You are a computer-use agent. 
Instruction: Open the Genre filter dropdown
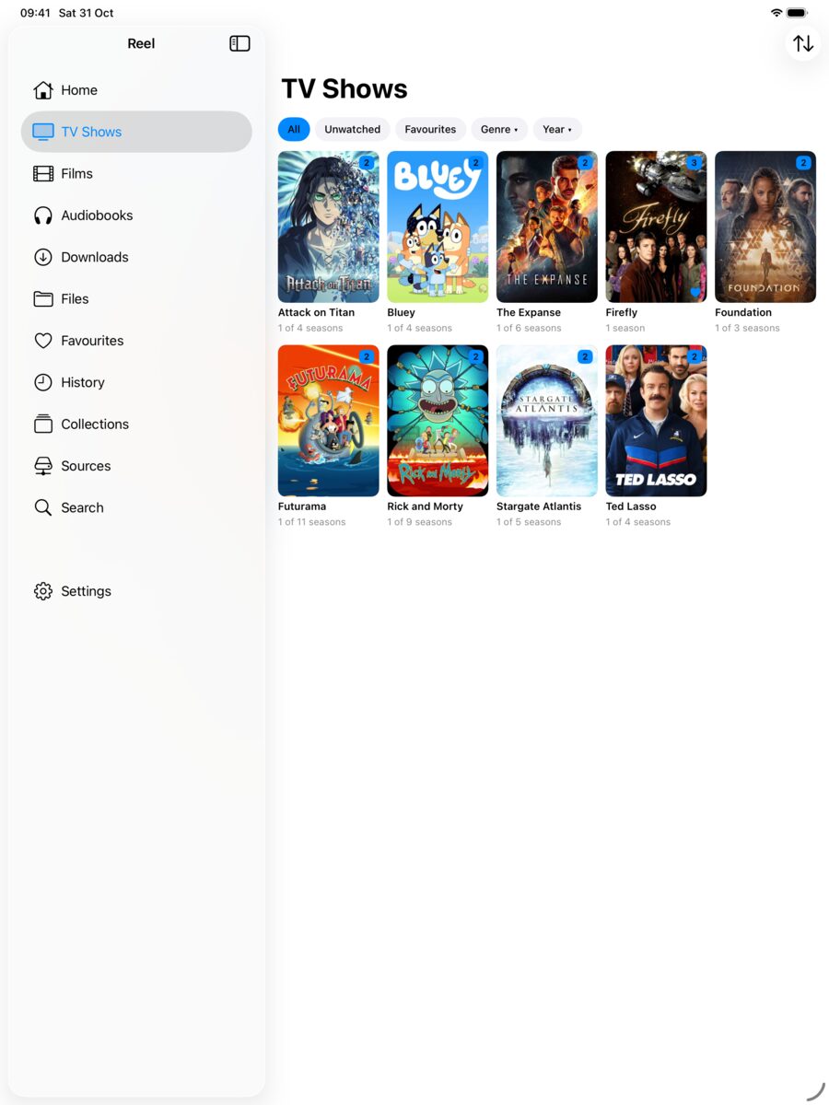click(499, 129)
